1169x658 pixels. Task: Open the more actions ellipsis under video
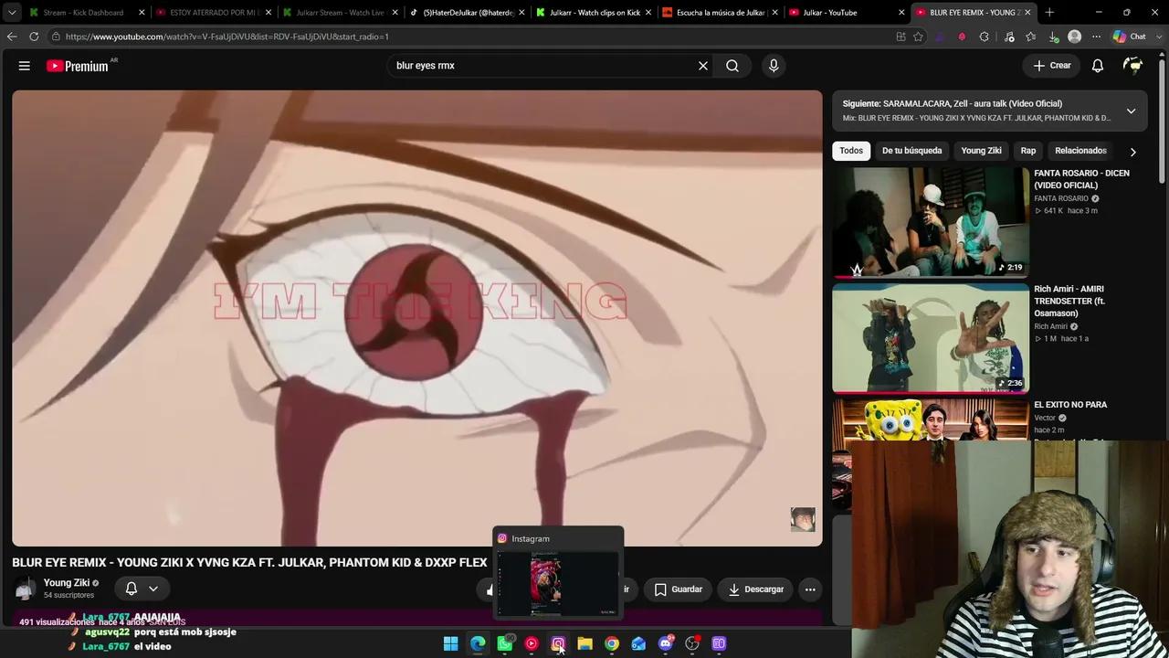point(810,589)
